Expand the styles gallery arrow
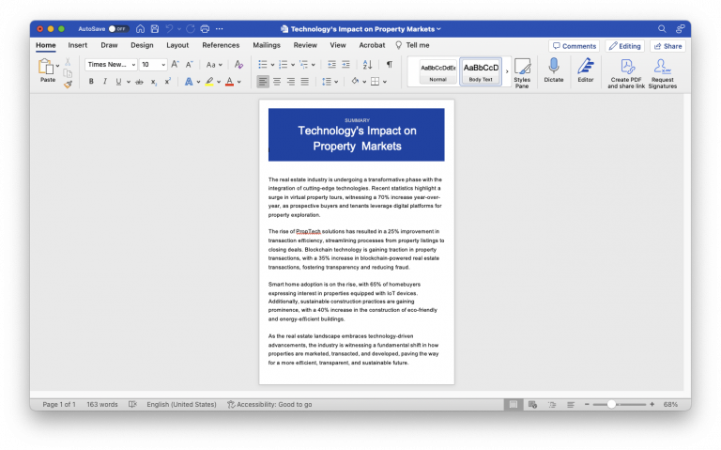Image resolution: width=721 pixels, height=450 pixels. (x=507, y=71)
